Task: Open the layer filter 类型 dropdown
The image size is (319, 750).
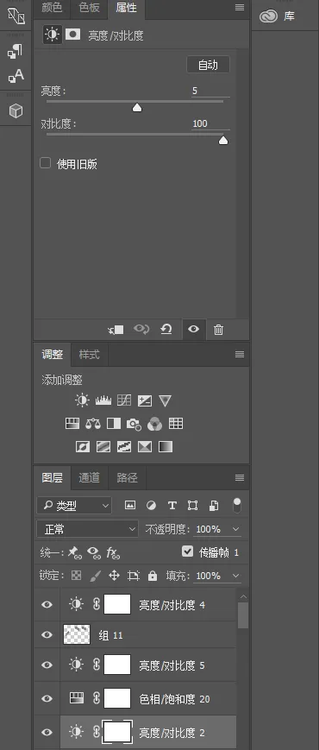Action: [74, 506]
